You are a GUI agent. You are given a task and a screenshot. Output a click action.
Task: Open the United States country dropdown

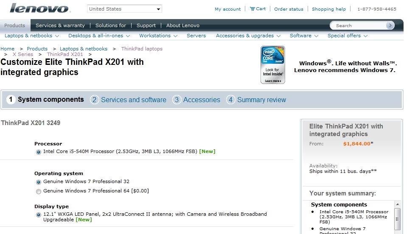pos(124,9)
